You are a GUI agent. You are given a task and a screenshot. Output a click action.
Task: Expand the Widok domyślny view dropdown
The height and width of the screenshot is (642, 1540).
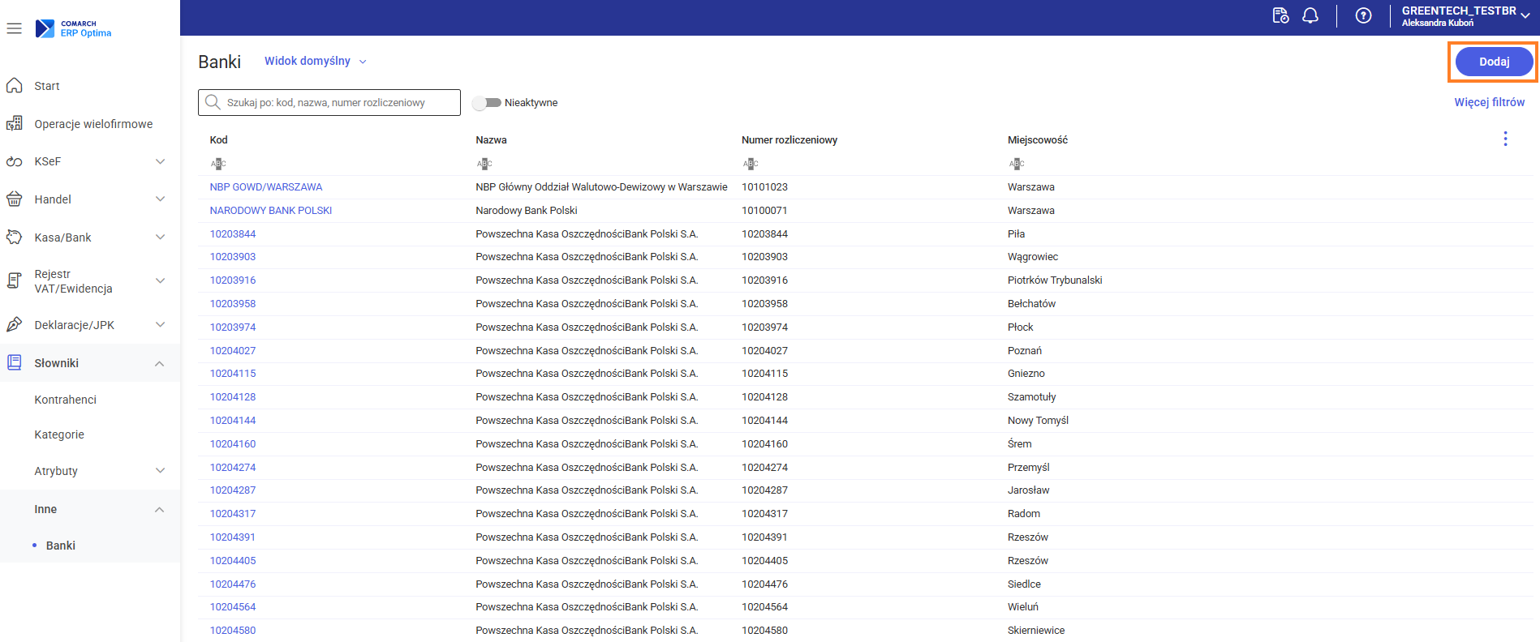tap(315, 62)
